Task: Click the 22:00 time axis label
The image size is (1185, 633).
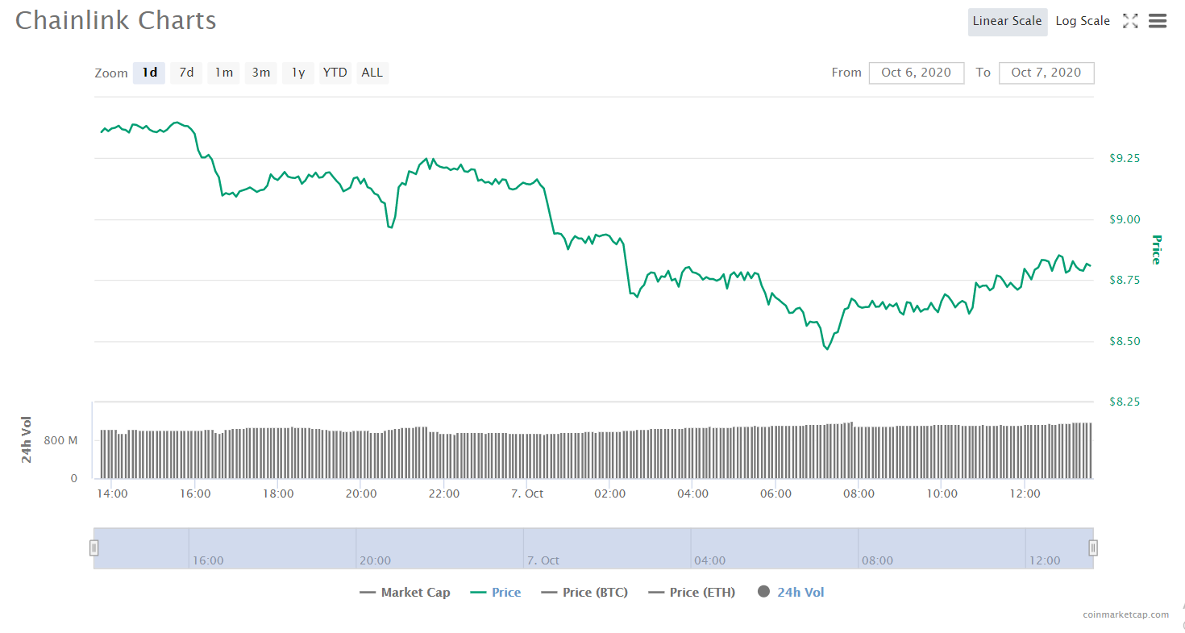Action: coord(444,493)
